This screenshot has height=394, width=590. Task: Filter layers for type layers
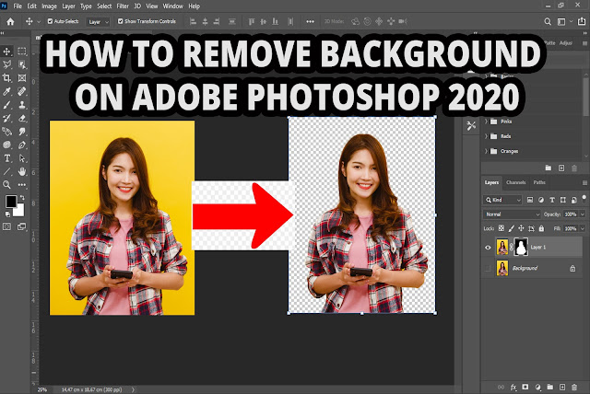[552, 200]
